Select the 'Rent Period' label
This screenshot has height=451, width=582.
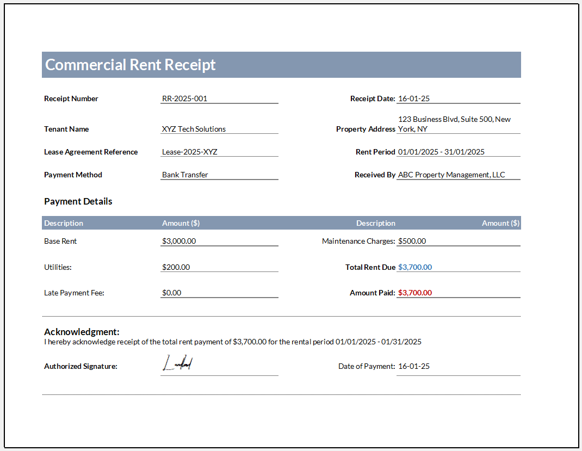(x=375, y=152)
